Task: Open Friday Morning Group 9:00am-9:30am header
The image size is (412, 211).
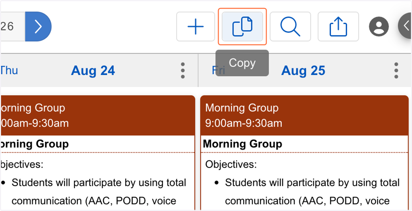Action: 305,115
